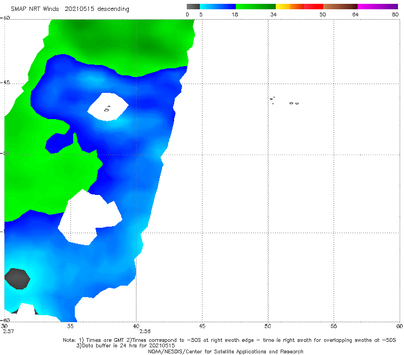Viewport: 404px width, 355px height.
Task: Select the "-40" latitude label at top left
Action: [5, 18]
